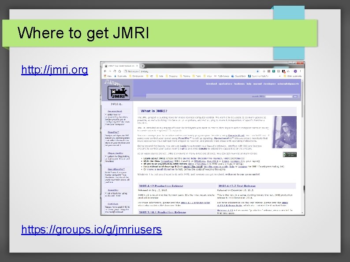Screen dimensions: 350x262
Task: Open the http://jmri.org hyperlink on the slide
Action: 55,70
